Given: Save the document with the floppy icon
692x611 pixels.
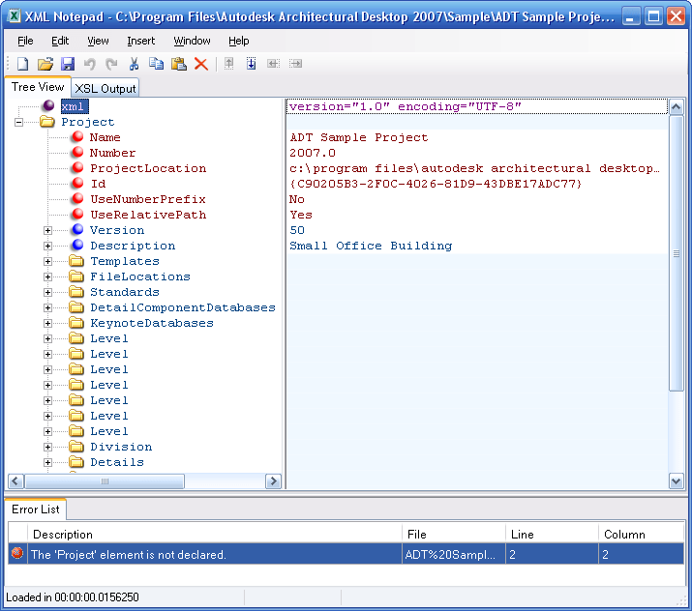Looking at the screenshot, I should click(x=68, y=64).
